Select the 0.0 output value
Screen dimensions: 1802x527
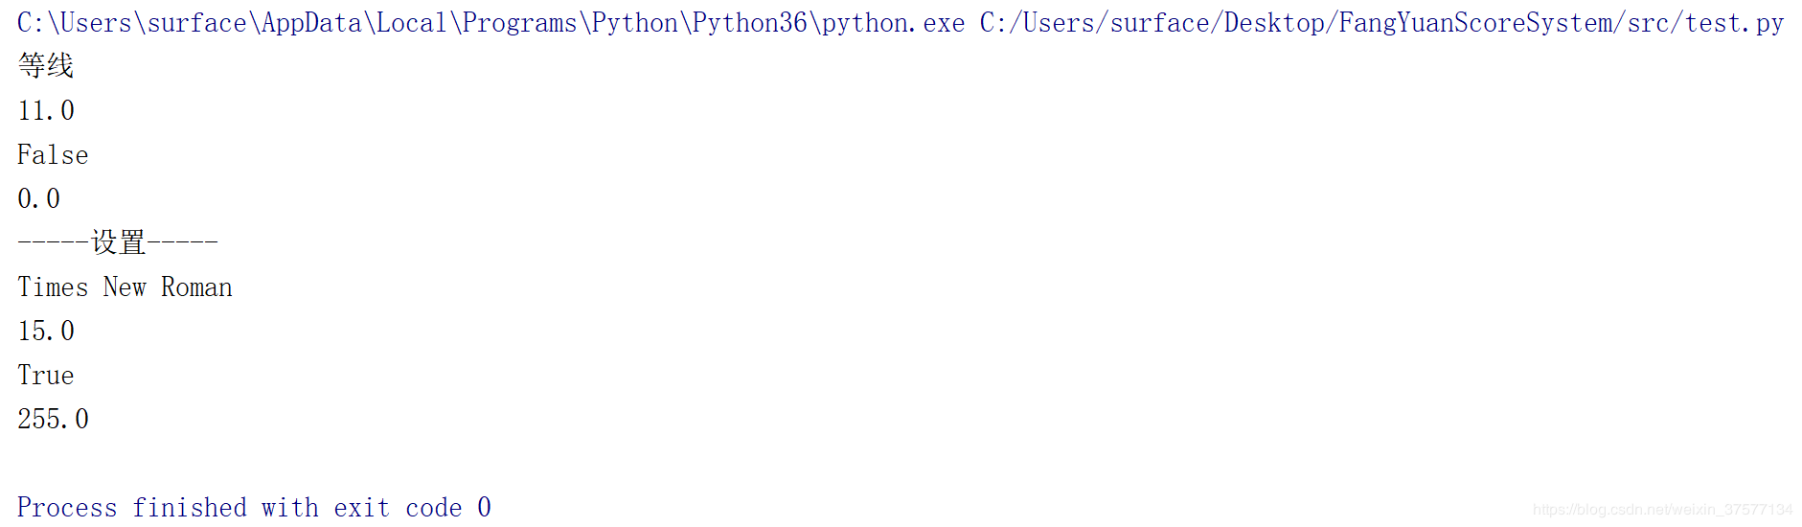38,199
